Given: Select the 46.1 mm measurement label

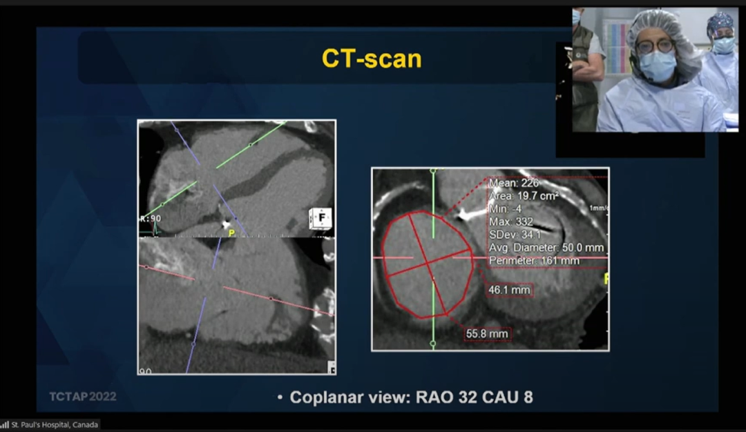Looking at the screenshot, I should (510, 291).
